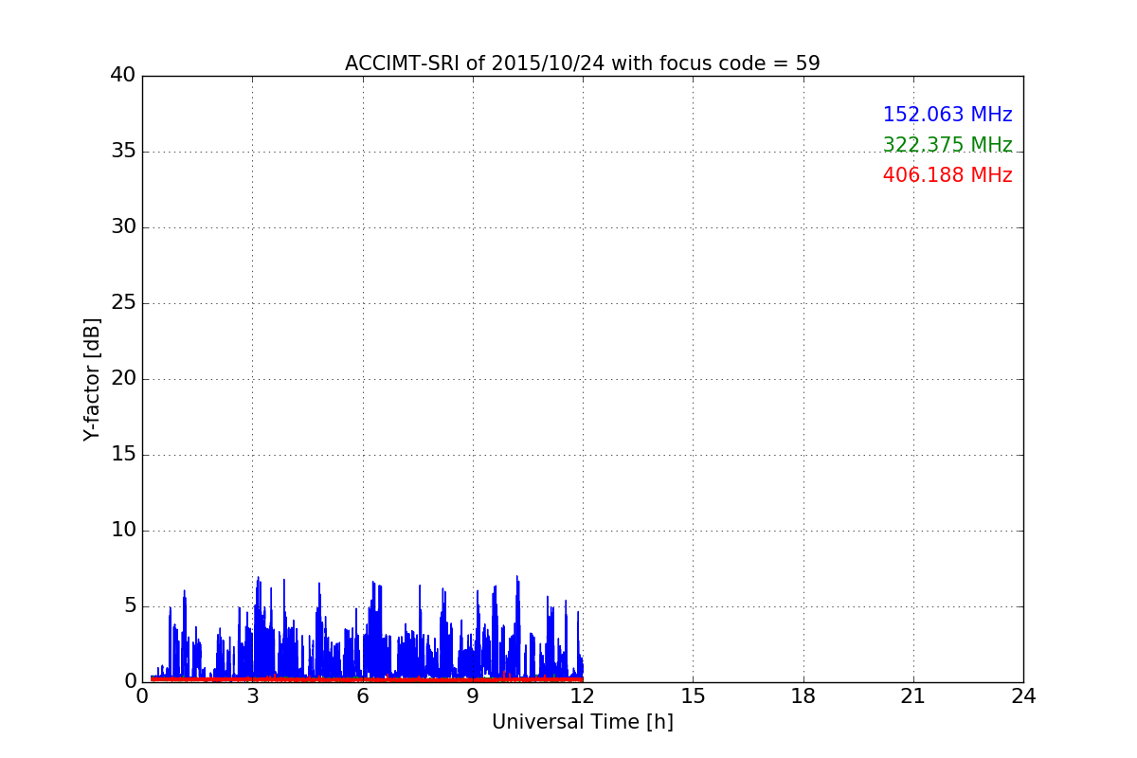The width and height of the screenshot is (1137, 758).
Task: Click the x-axis tick label 12
Action: tap(583, 696)
